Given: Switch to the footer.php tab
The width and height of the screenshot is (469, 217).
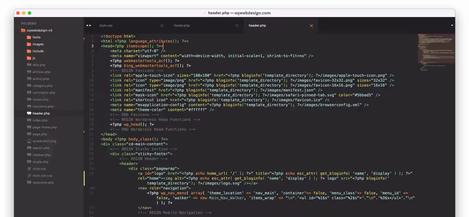Looking at the screenshot, I should tap(182, 26).
